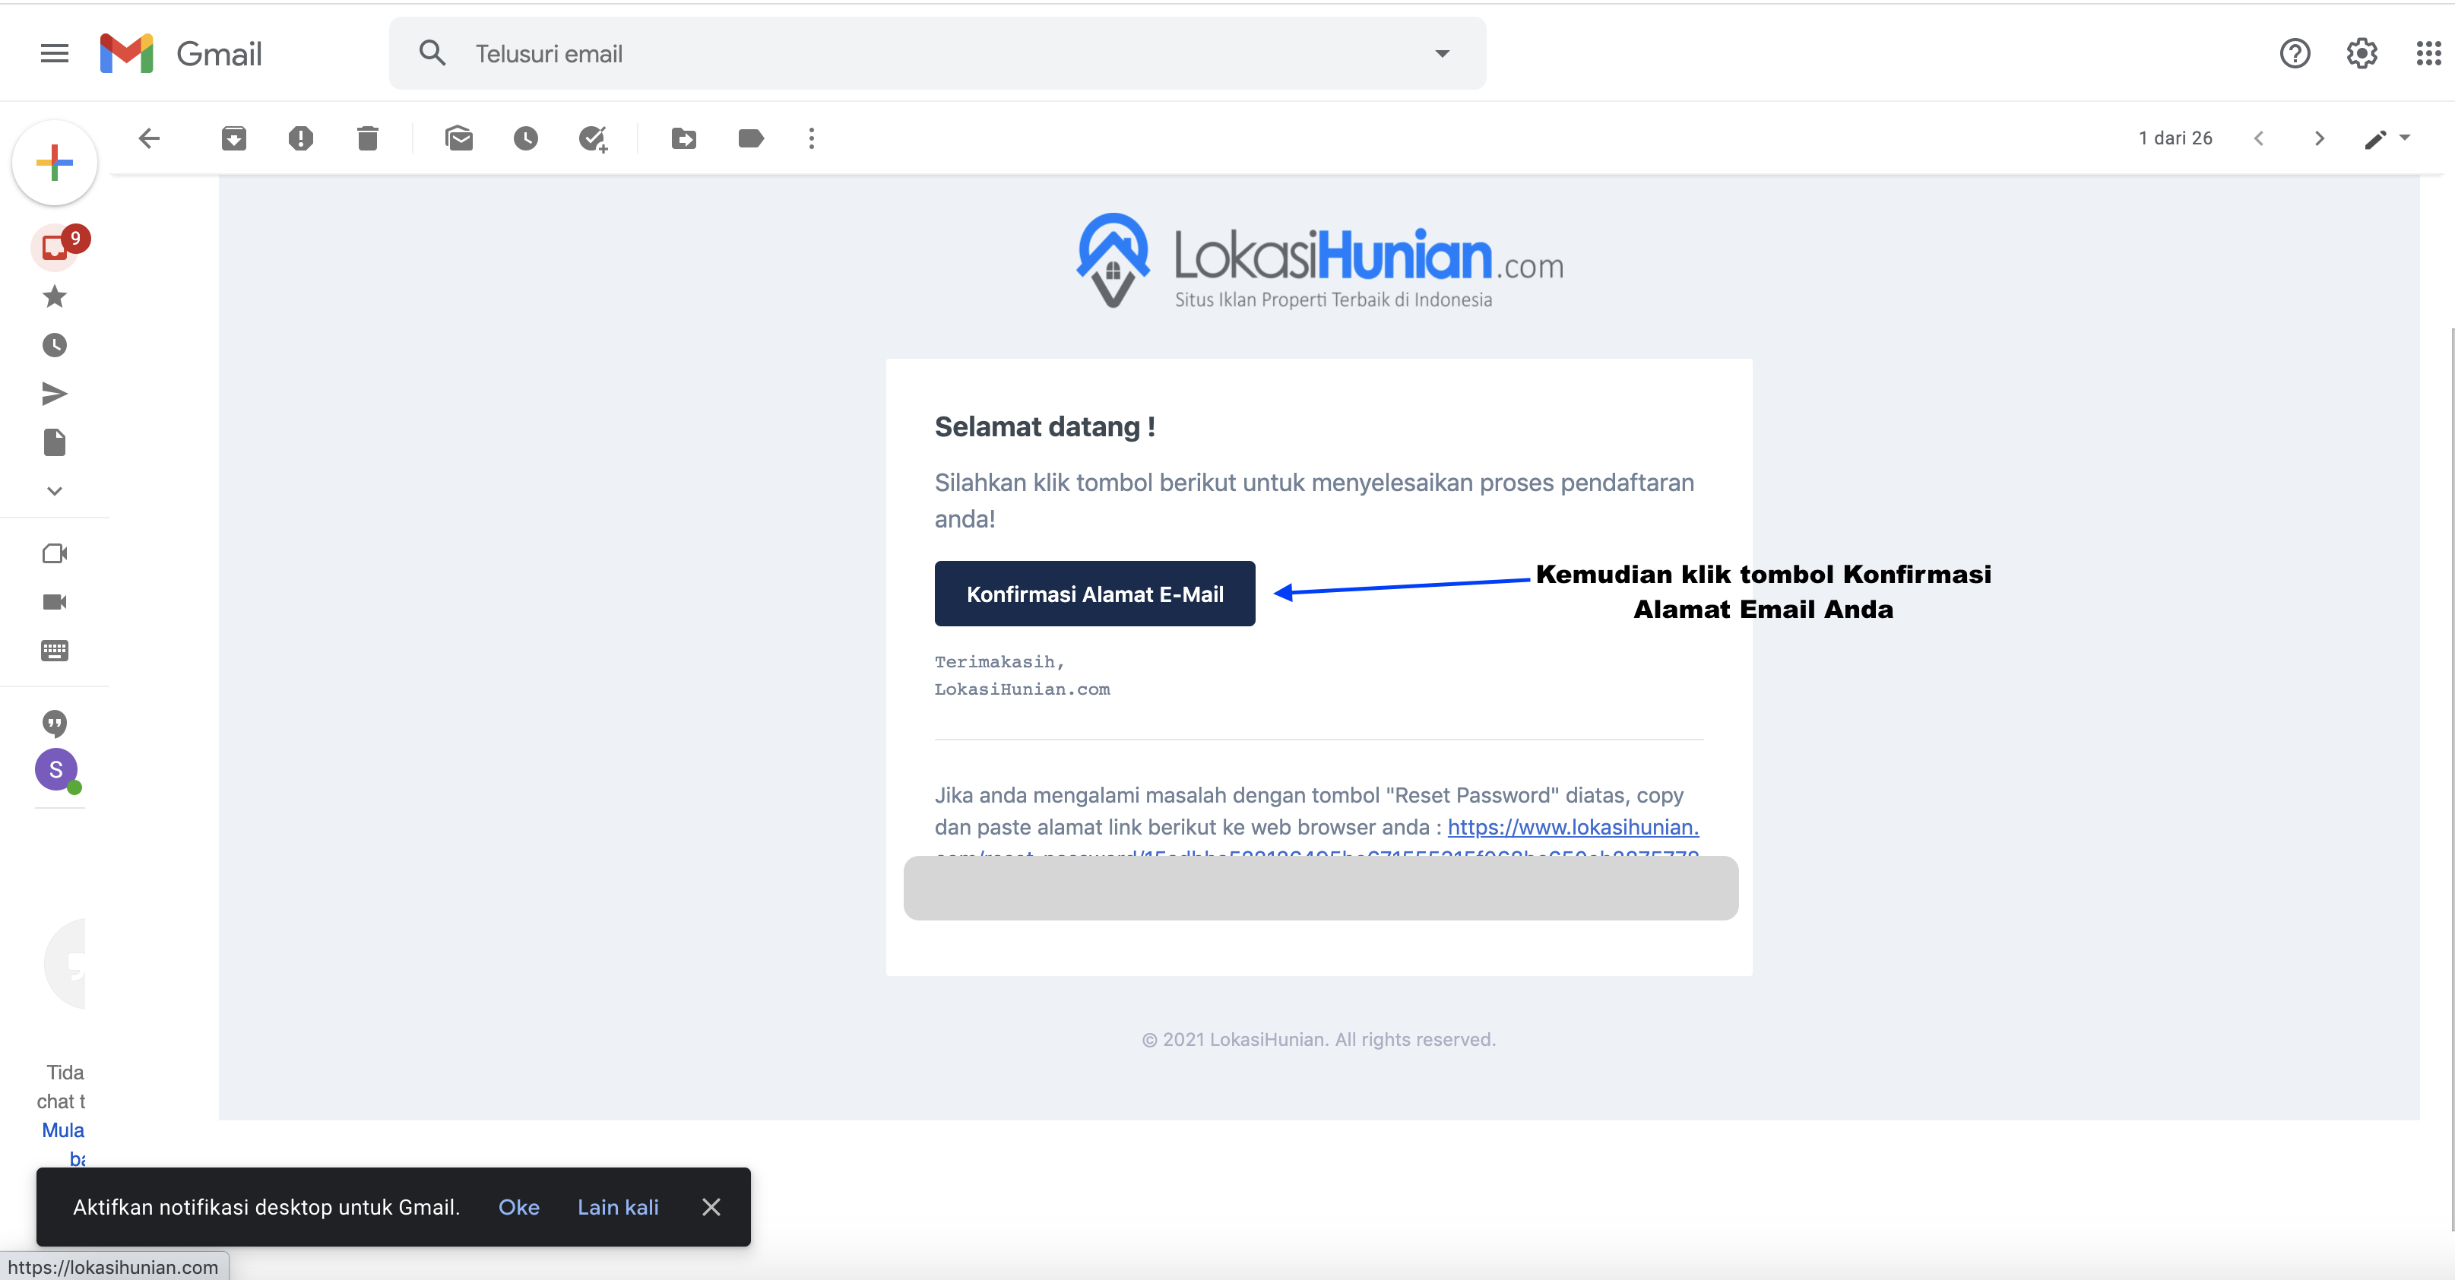The height and width of the screenshot is (1280, 2455).
Task: Click the Gmail logo
Action: [x=181, y=53]
